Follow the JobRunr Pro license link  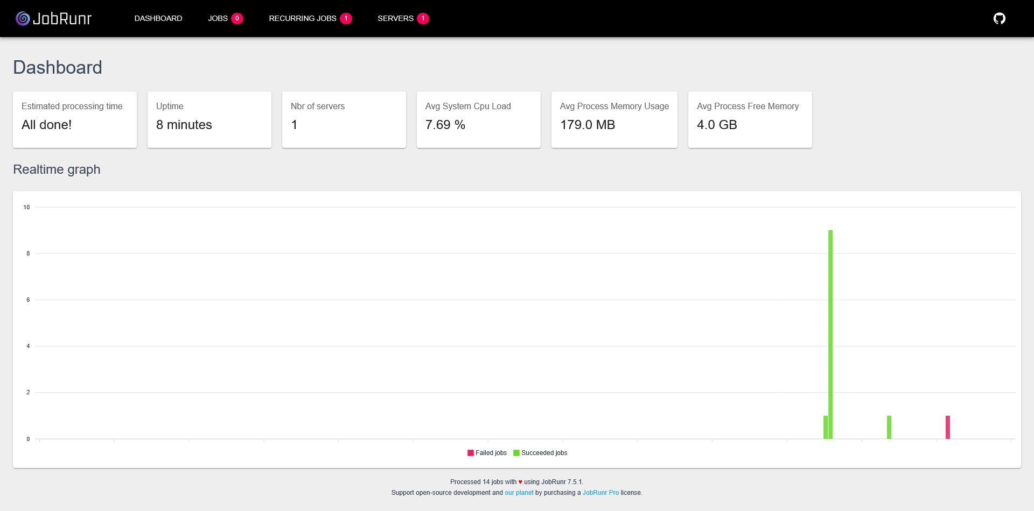point(601,492)
